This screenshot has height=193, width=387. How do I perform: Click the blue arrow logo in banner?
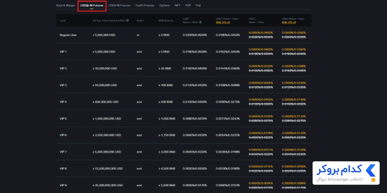371,171
